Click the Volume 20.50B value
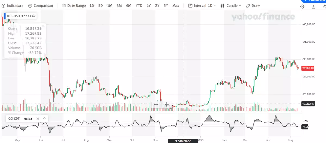 (x=36, y=48)
